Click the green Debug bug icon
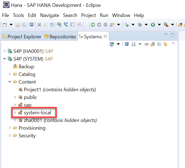 click(140, 25)
